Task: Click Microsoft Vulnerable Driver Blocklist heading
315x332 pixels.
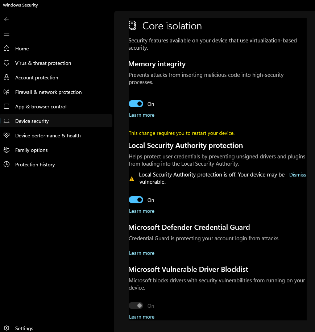Action: coord(188,269)
